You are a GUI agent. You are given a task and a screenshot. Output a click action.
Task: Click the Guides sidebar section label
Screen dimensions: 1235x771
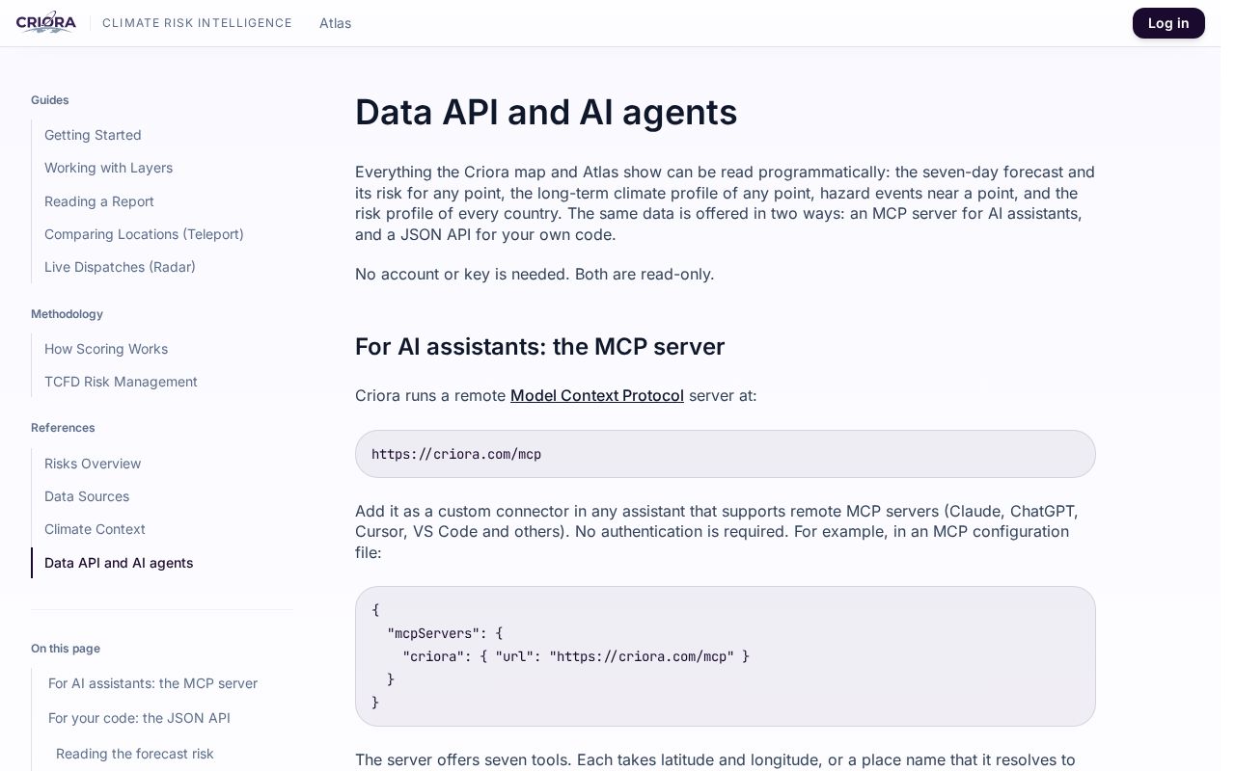50,100
